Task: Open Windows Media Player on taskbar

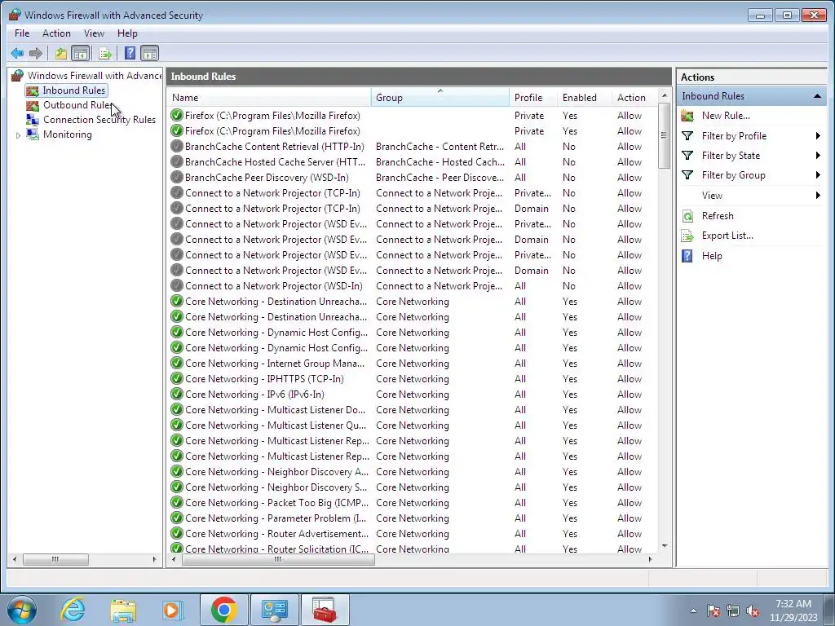Action: [x=173, y=610]
